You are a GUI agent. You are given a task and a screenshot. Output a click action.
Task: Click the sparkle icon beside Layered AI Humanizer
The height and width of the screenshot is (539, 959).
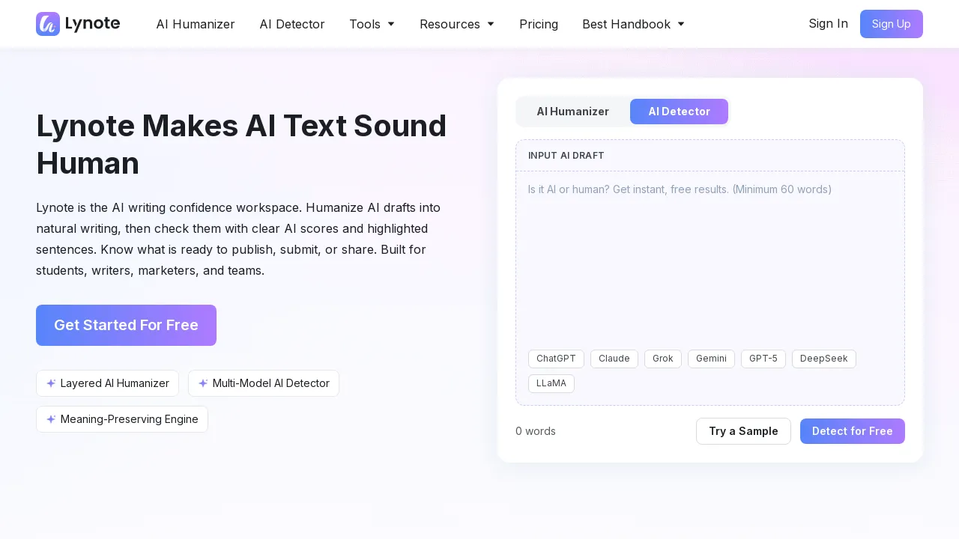[x=51, y=383]
